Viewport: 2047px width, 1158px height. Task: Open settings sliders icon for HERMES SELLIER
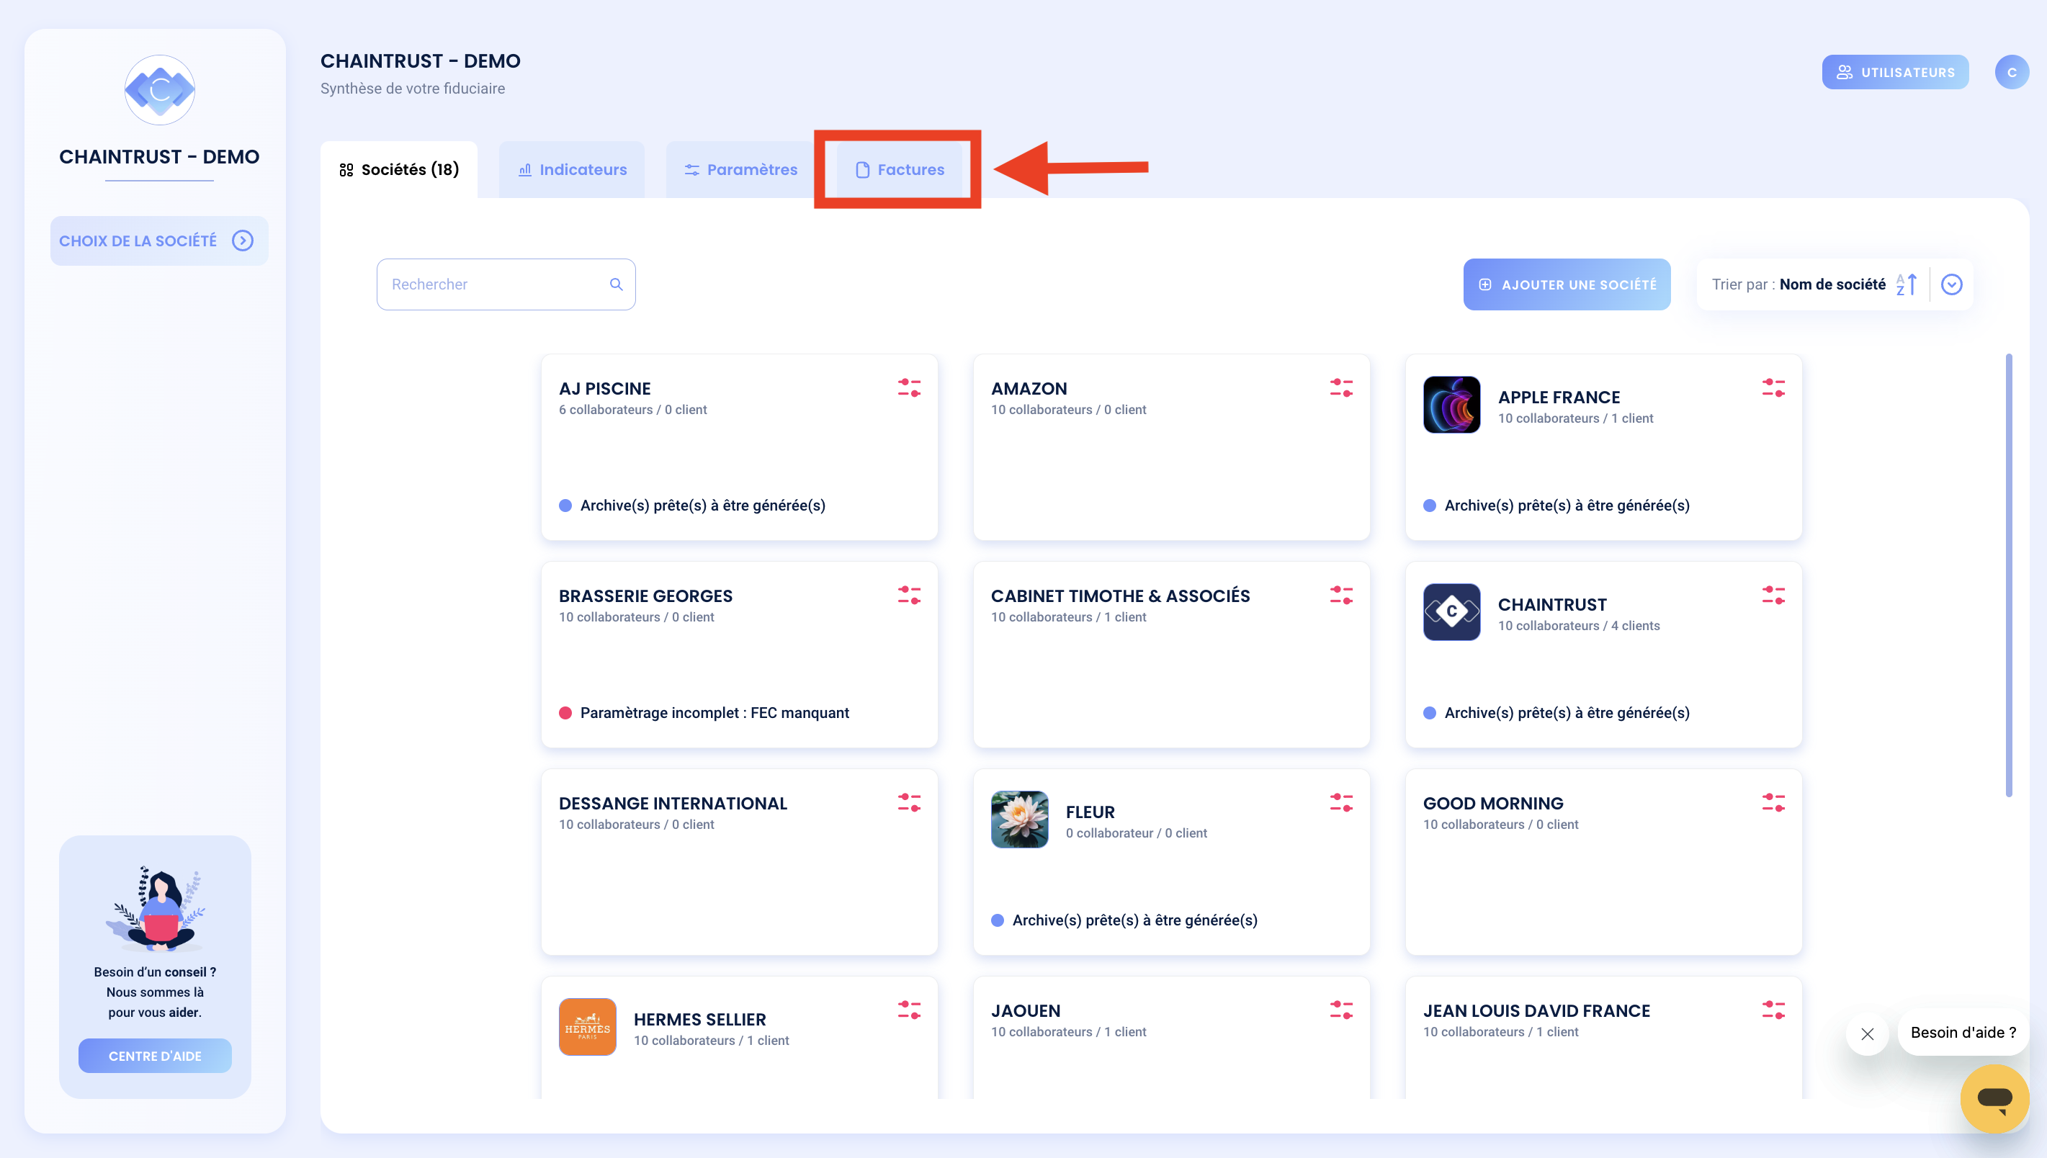tap(909, 1010)
